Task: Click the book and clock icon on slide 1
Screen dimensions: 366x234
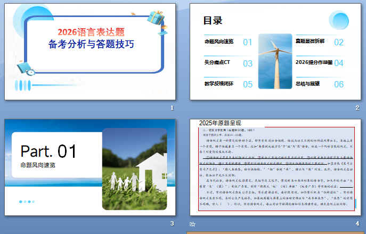Action: (26, 68)
